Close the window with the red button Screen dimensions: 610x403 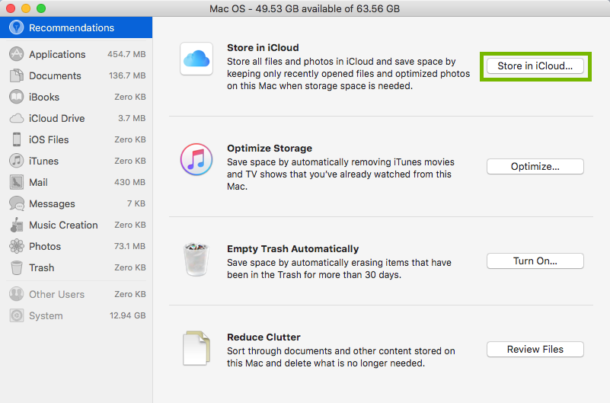11,8
